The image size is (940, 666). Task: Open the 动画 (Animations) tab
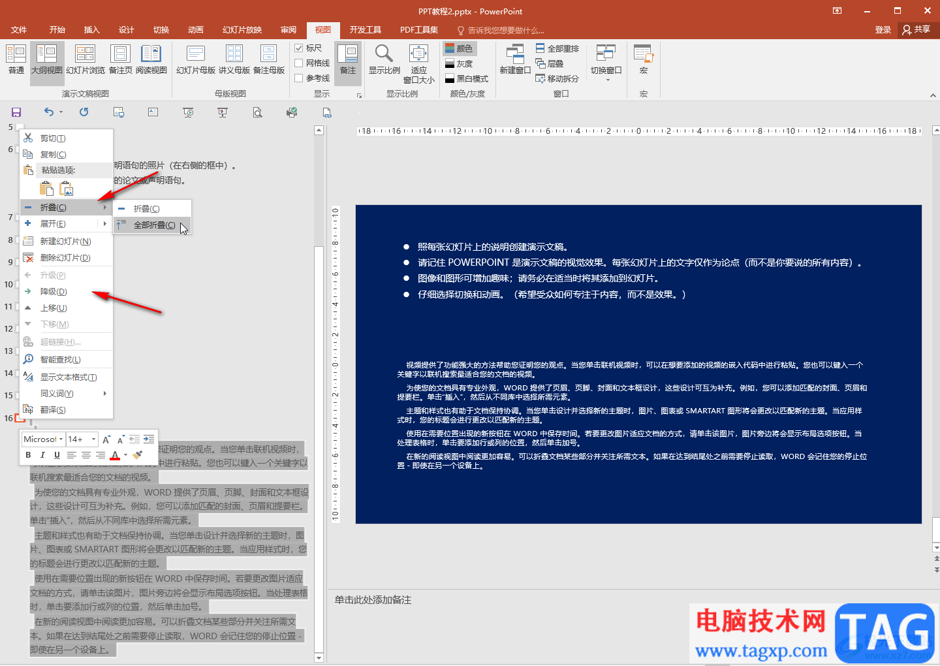click(196, 30)
